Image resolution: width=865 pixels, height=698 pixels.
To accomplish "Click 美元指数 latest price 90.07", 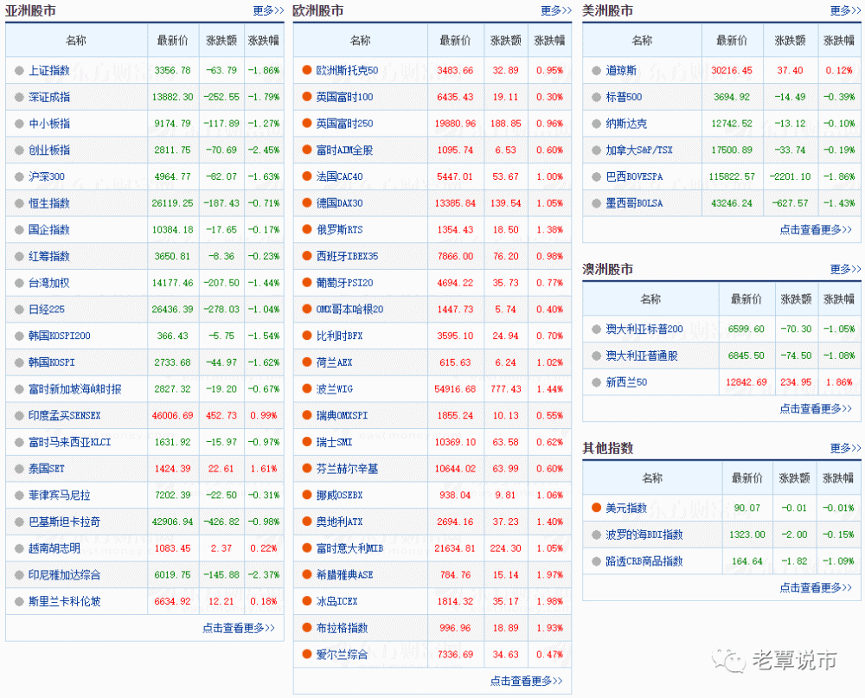I will pyautogui.click(x=747, y=509).
